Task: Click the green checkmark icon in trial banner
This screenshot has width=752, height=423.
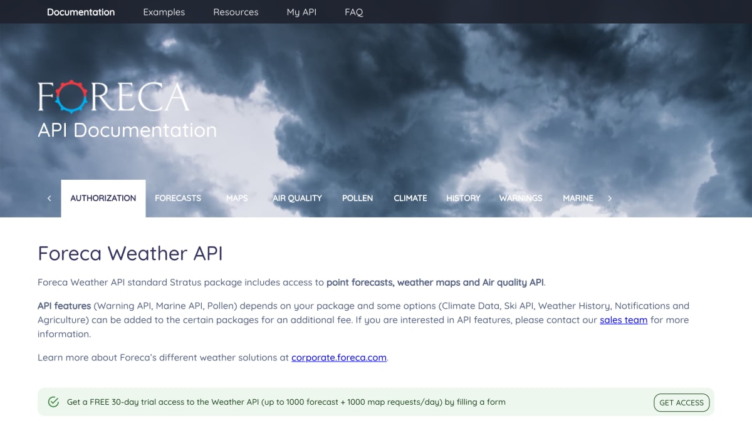Action: coord(54,402)
